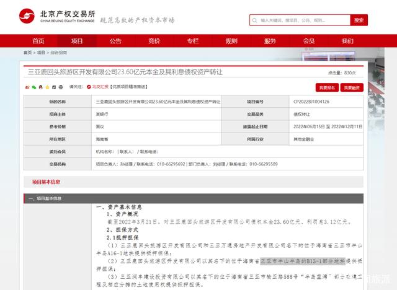Open the 专栏 navigation tab

coord(193,41)
